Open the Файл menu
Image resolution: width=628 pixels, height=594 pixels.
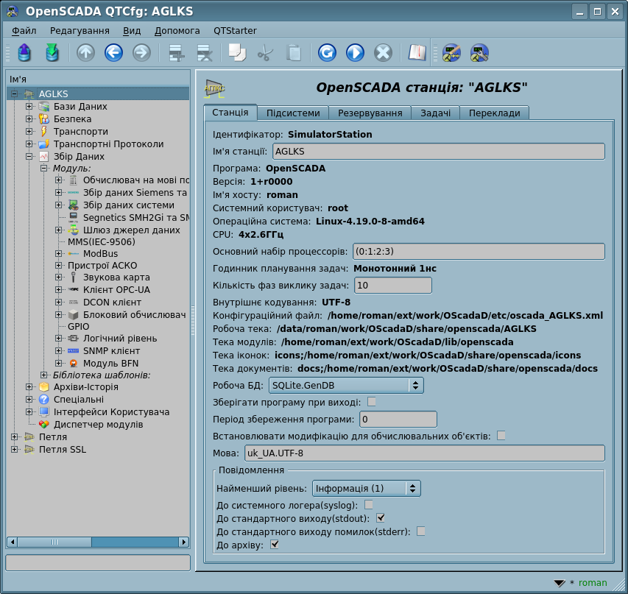[x=24, y=31]
